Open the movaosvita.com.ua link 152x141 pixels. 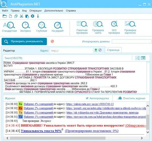tap(106, 117)
